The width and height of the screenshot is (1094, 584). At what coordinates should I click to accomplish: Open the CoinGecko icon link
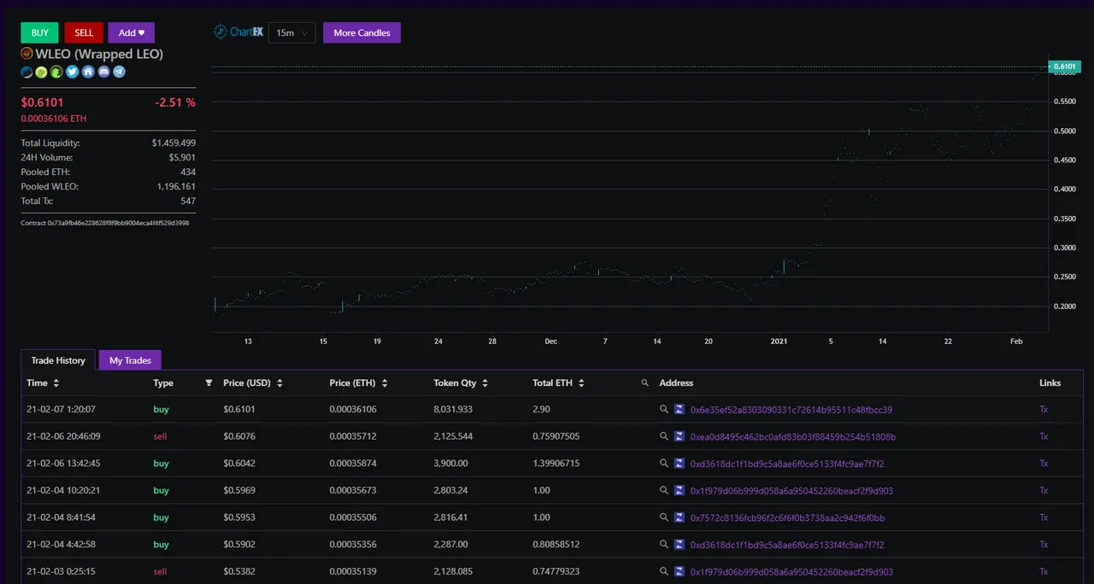tap(41, 72)
